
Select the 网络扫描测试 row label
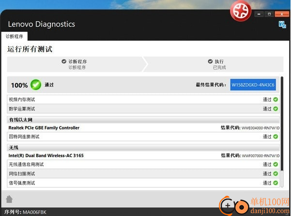pos(22,173)
